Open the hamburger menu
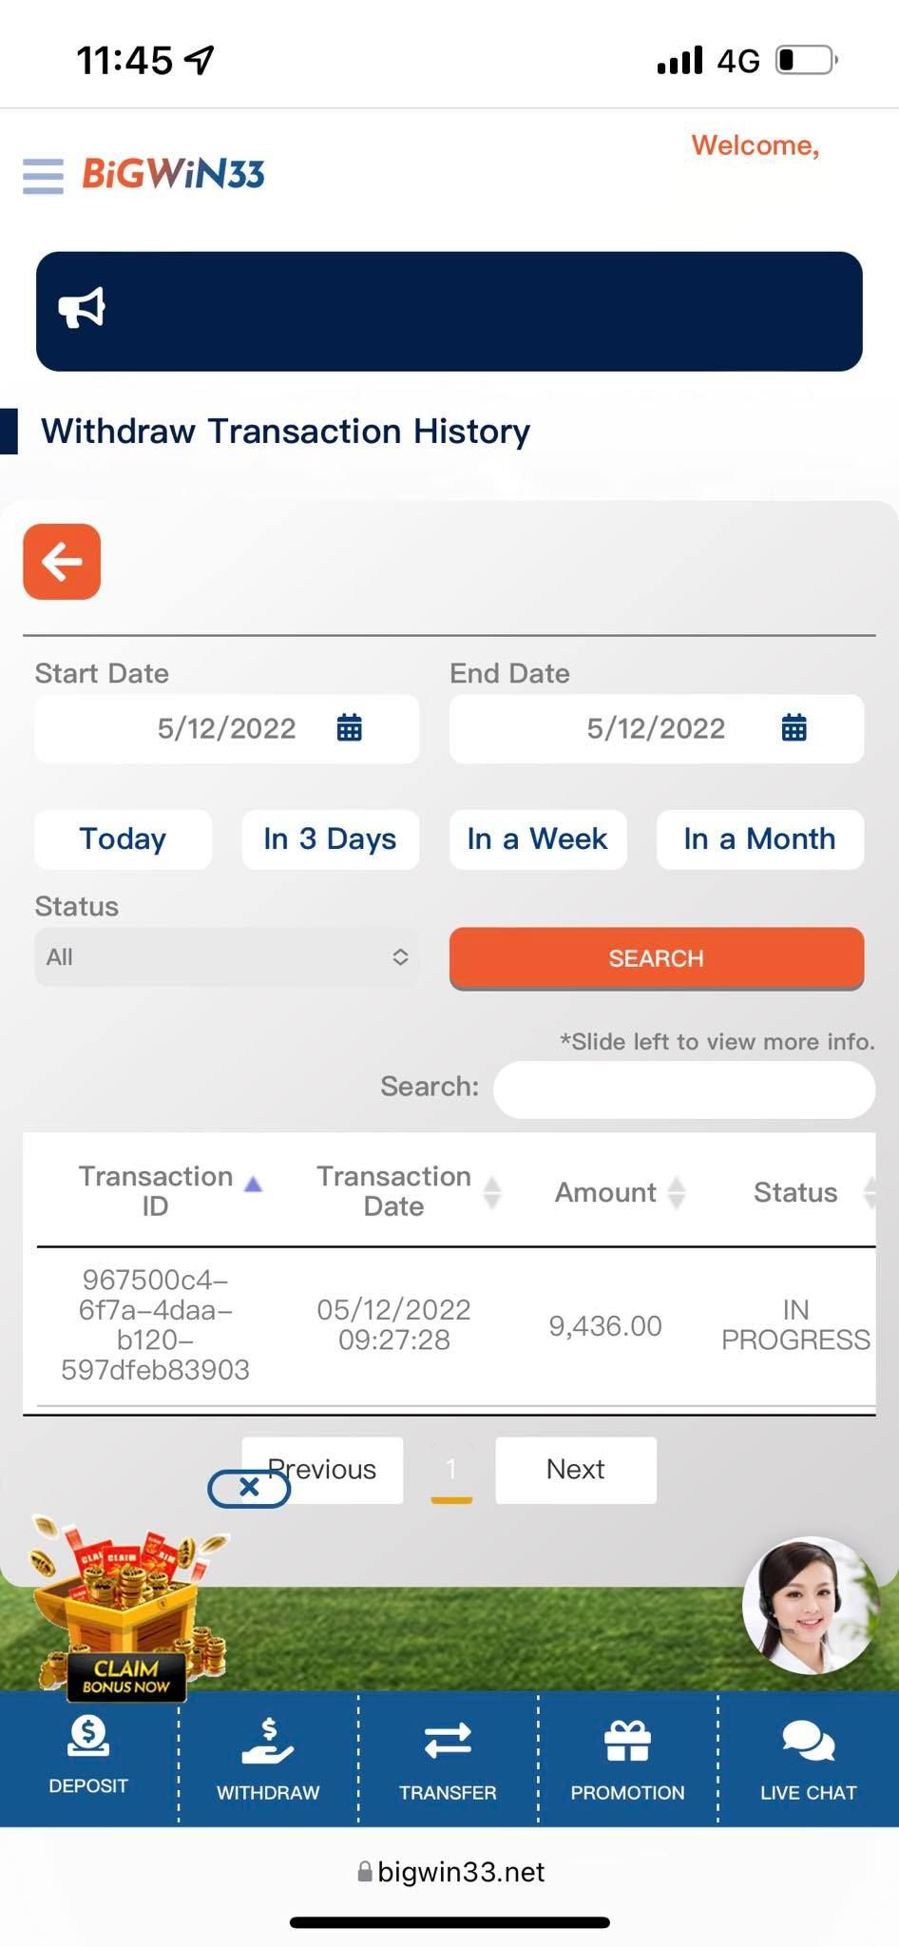899x1947 pixels. 43,176
